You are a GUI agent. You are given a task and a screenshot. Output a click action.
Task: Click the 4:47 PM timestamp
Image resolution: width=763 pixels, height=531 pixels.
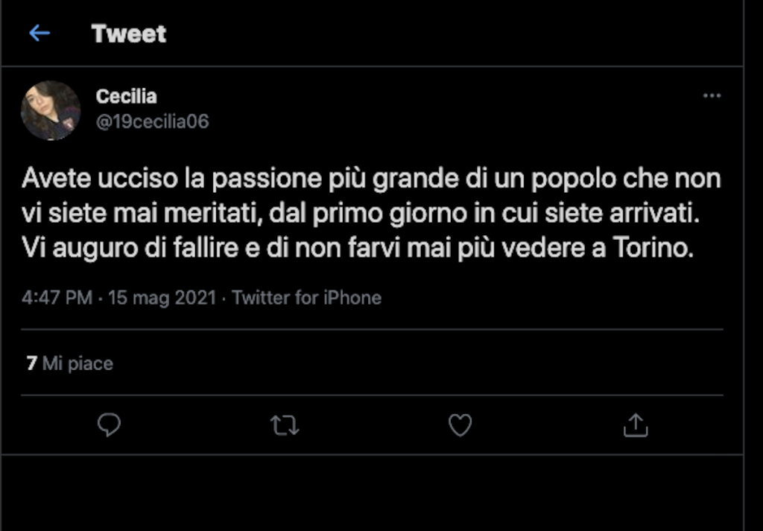57,298
